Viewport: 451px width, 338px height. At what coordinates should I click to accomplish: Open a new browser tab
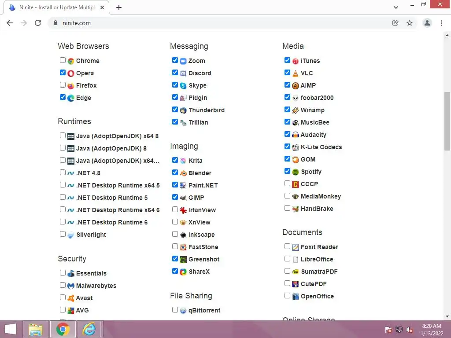(119, 7)
